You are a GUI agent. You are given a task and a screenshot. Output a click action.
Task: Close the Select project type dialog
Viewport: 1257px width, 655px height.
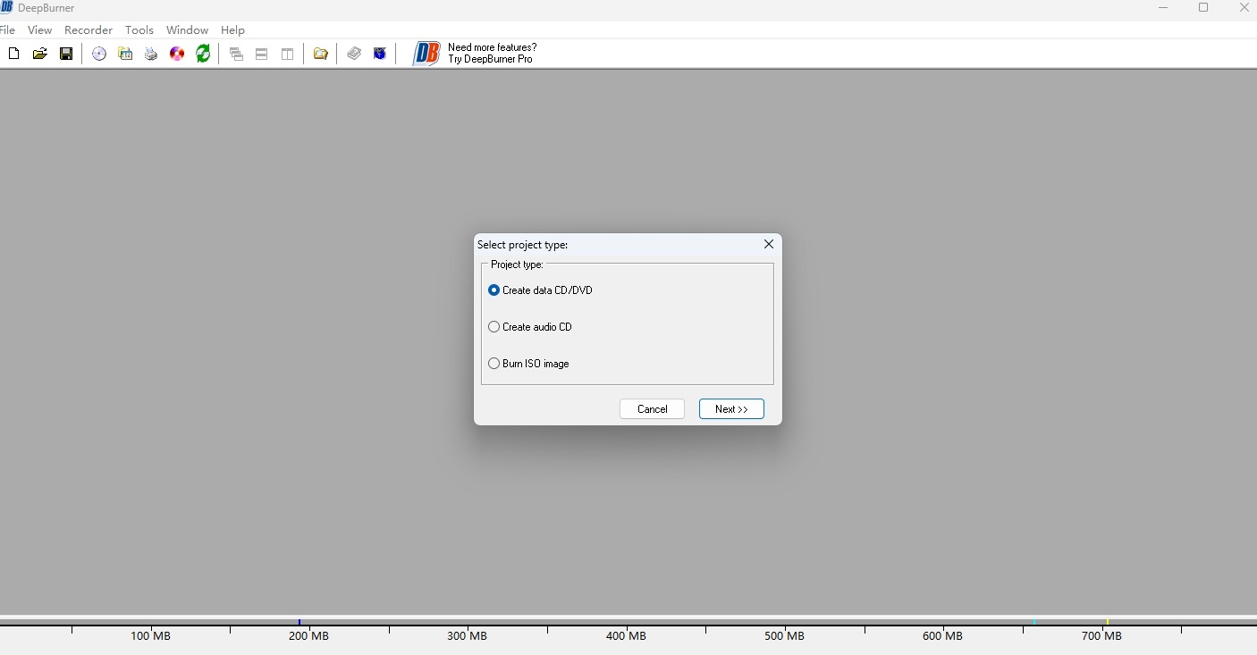[x=768, y=245]
